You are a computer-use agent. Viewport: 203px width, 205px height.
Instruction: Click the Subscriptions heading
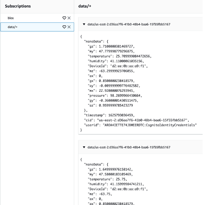click(x=18, y=6)
